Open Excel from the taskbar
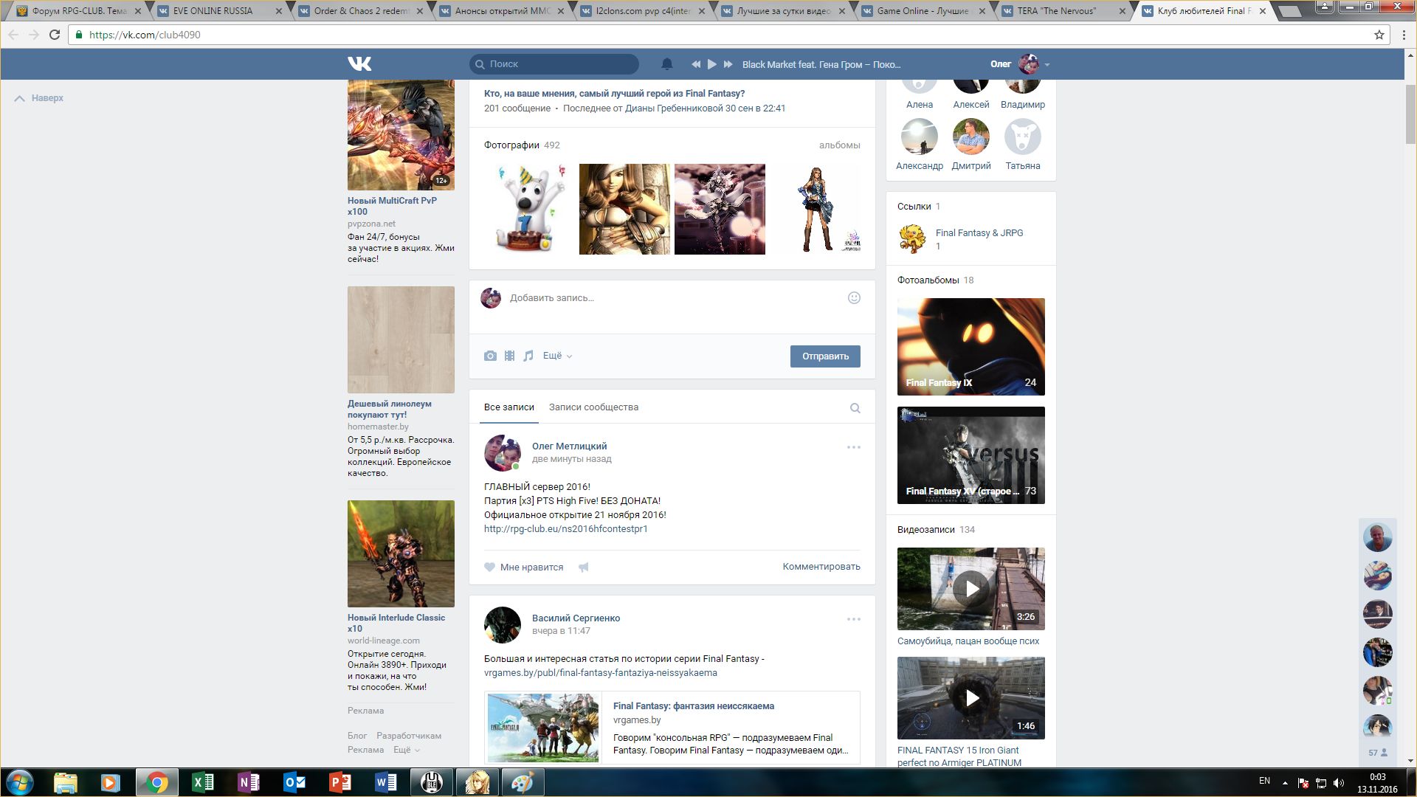Image resolution: width=1417 pixels, height=797 pixels. point(202,782)
